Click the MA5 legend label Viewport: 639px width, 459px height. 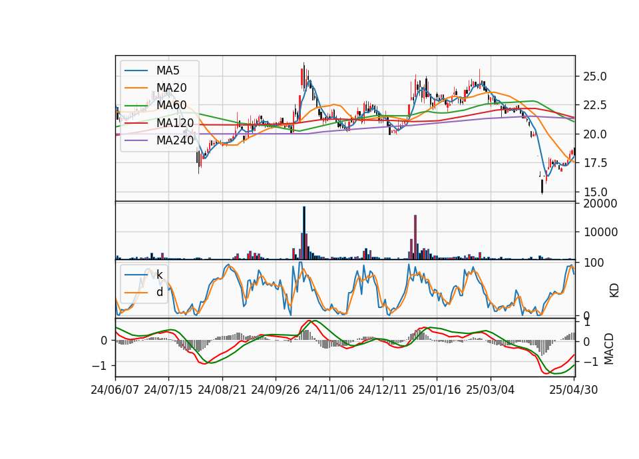click(x=168, y=71)
